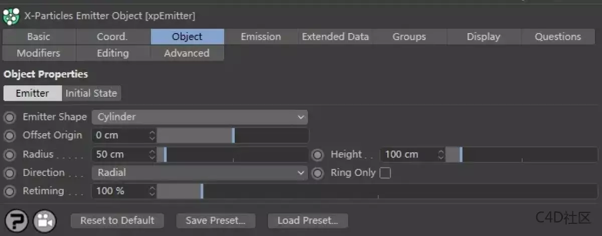Click the Object Properties heading
The image size is (602, 236).
click(46, 74)
